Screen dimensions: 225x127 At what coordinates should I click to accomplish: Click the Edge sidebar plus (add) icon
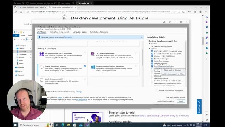point(207,59)
